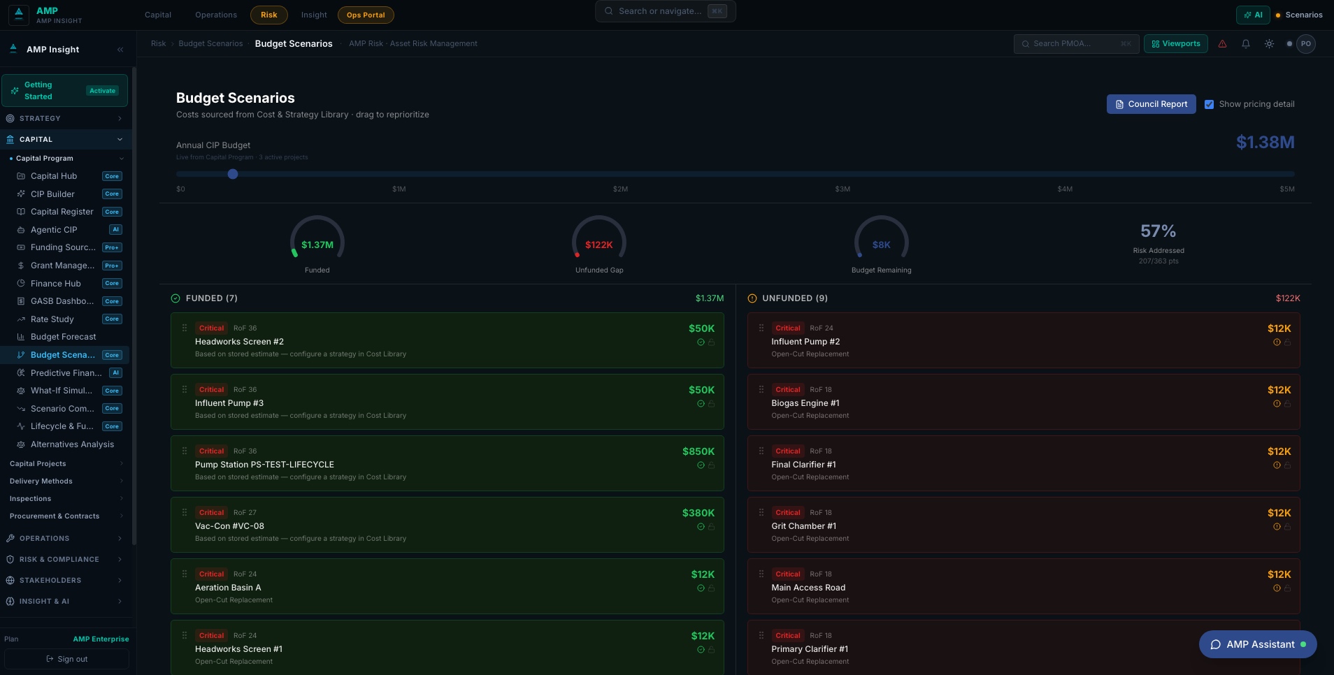Screen dimensions: 1334x675
Task: Expand Capital Projects group
Action: [65, 464]
